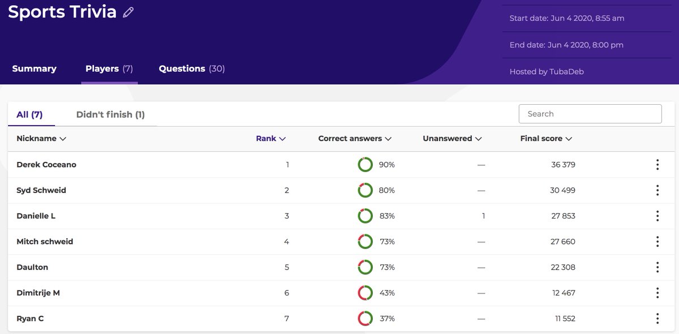679x334 pixels.
Task: Click final score 11 552
Action: tap(564, 319)
